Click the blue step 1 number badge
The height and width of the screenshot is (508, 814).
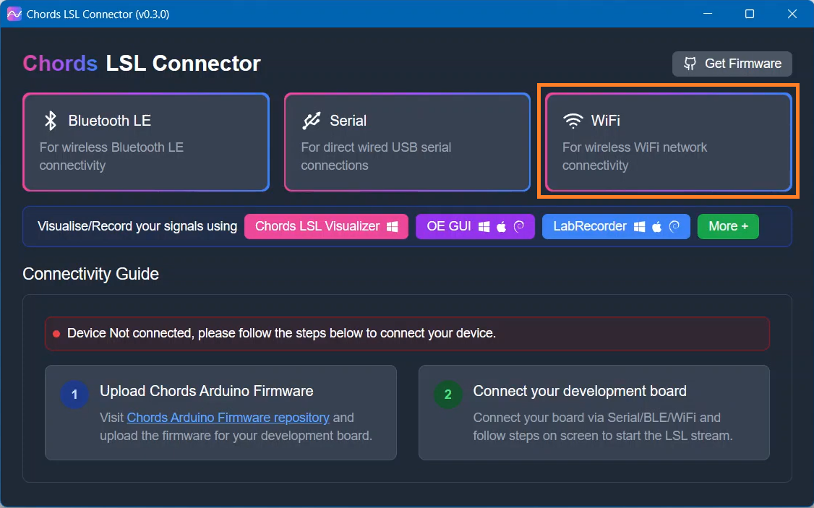click(x=74, y=395)
